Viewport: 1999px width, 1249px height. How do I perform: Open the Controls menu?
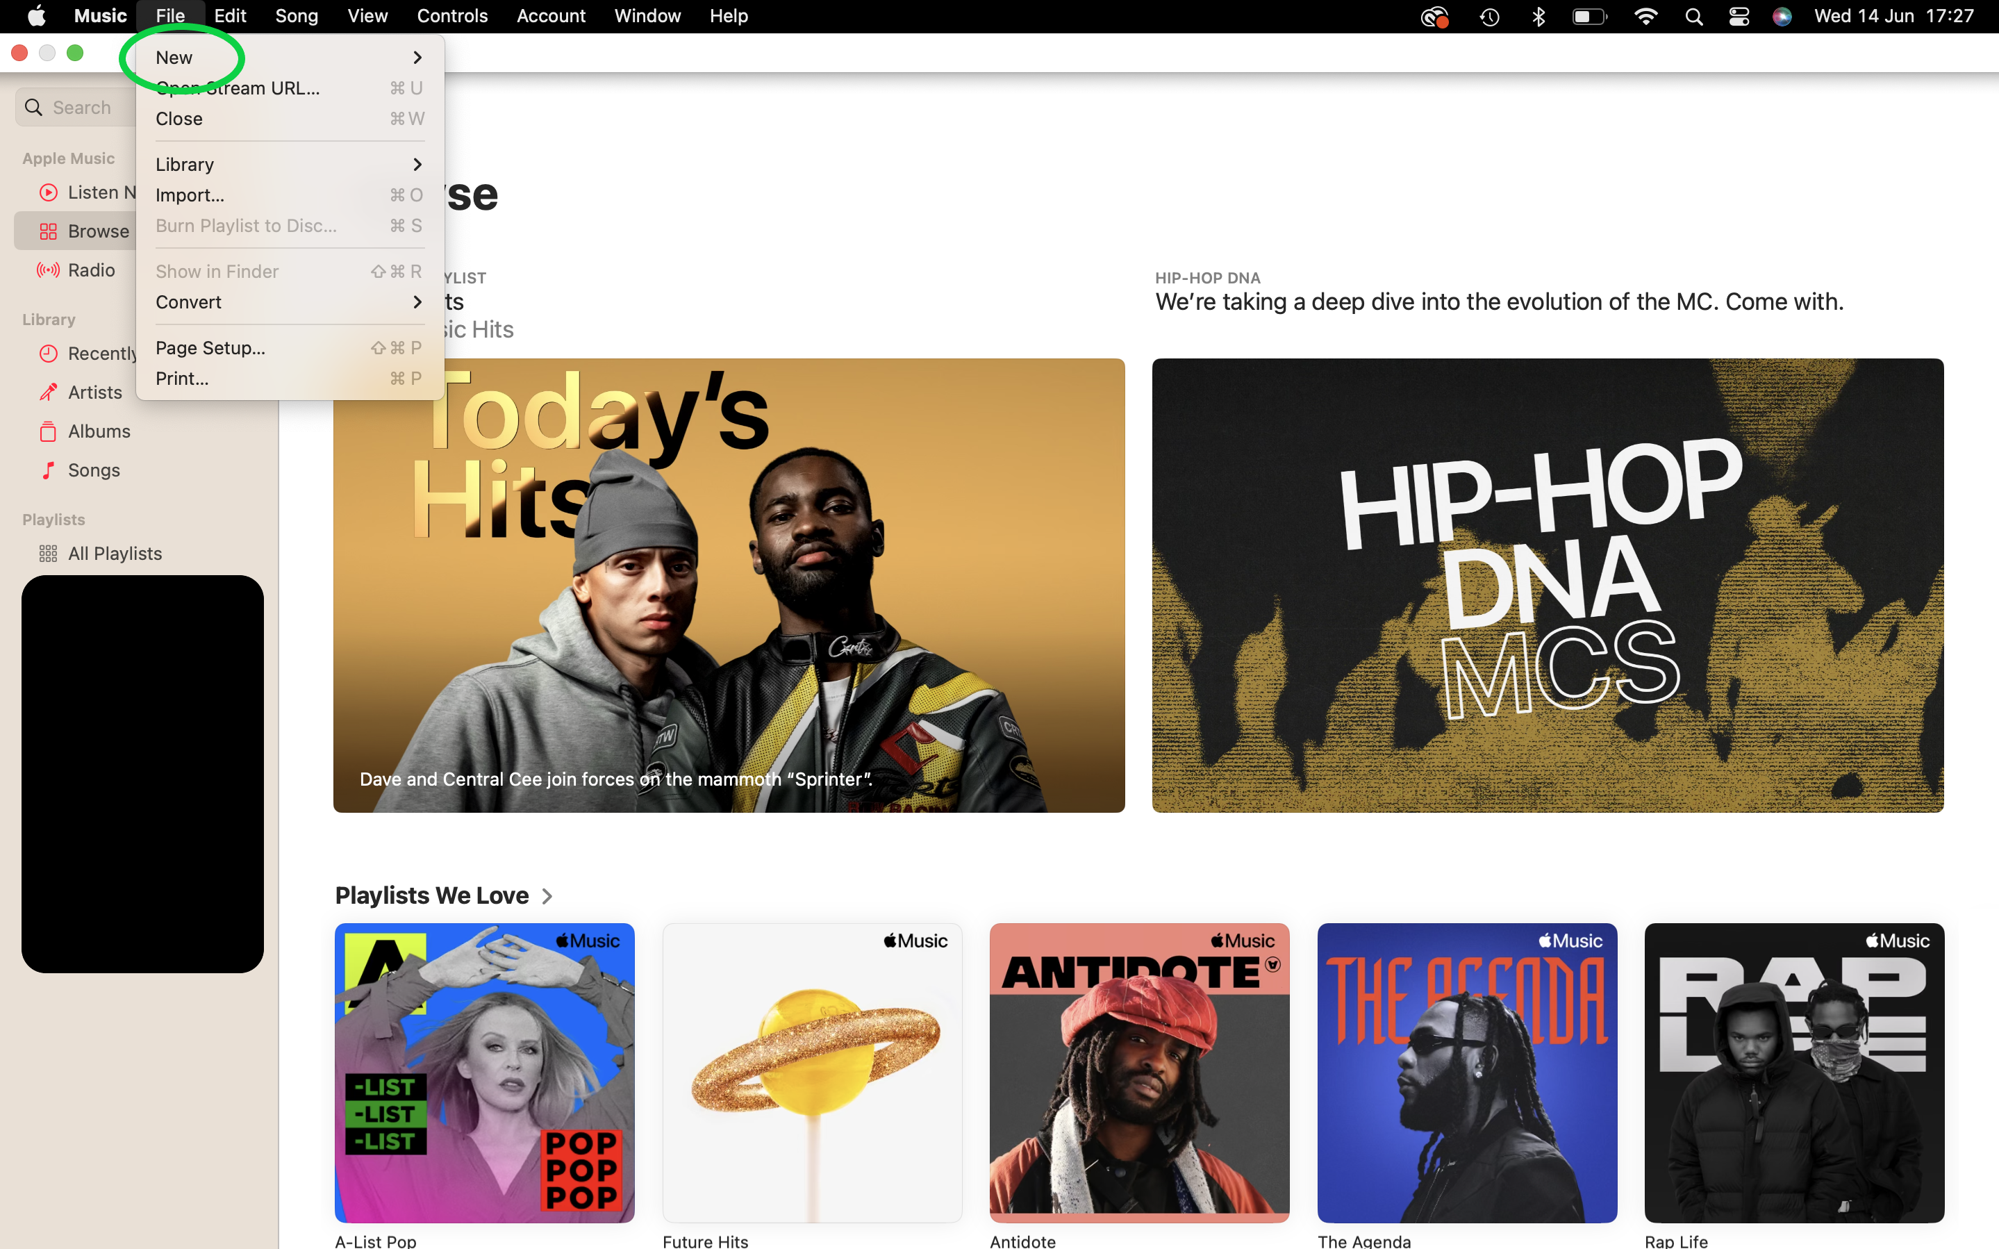pyautogui.click(x=452, y=16)
